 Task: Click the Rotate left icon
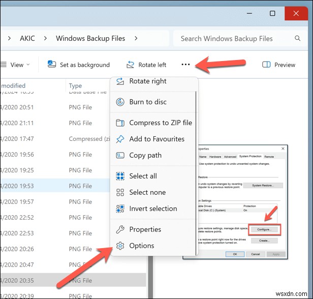coord(131,65)
